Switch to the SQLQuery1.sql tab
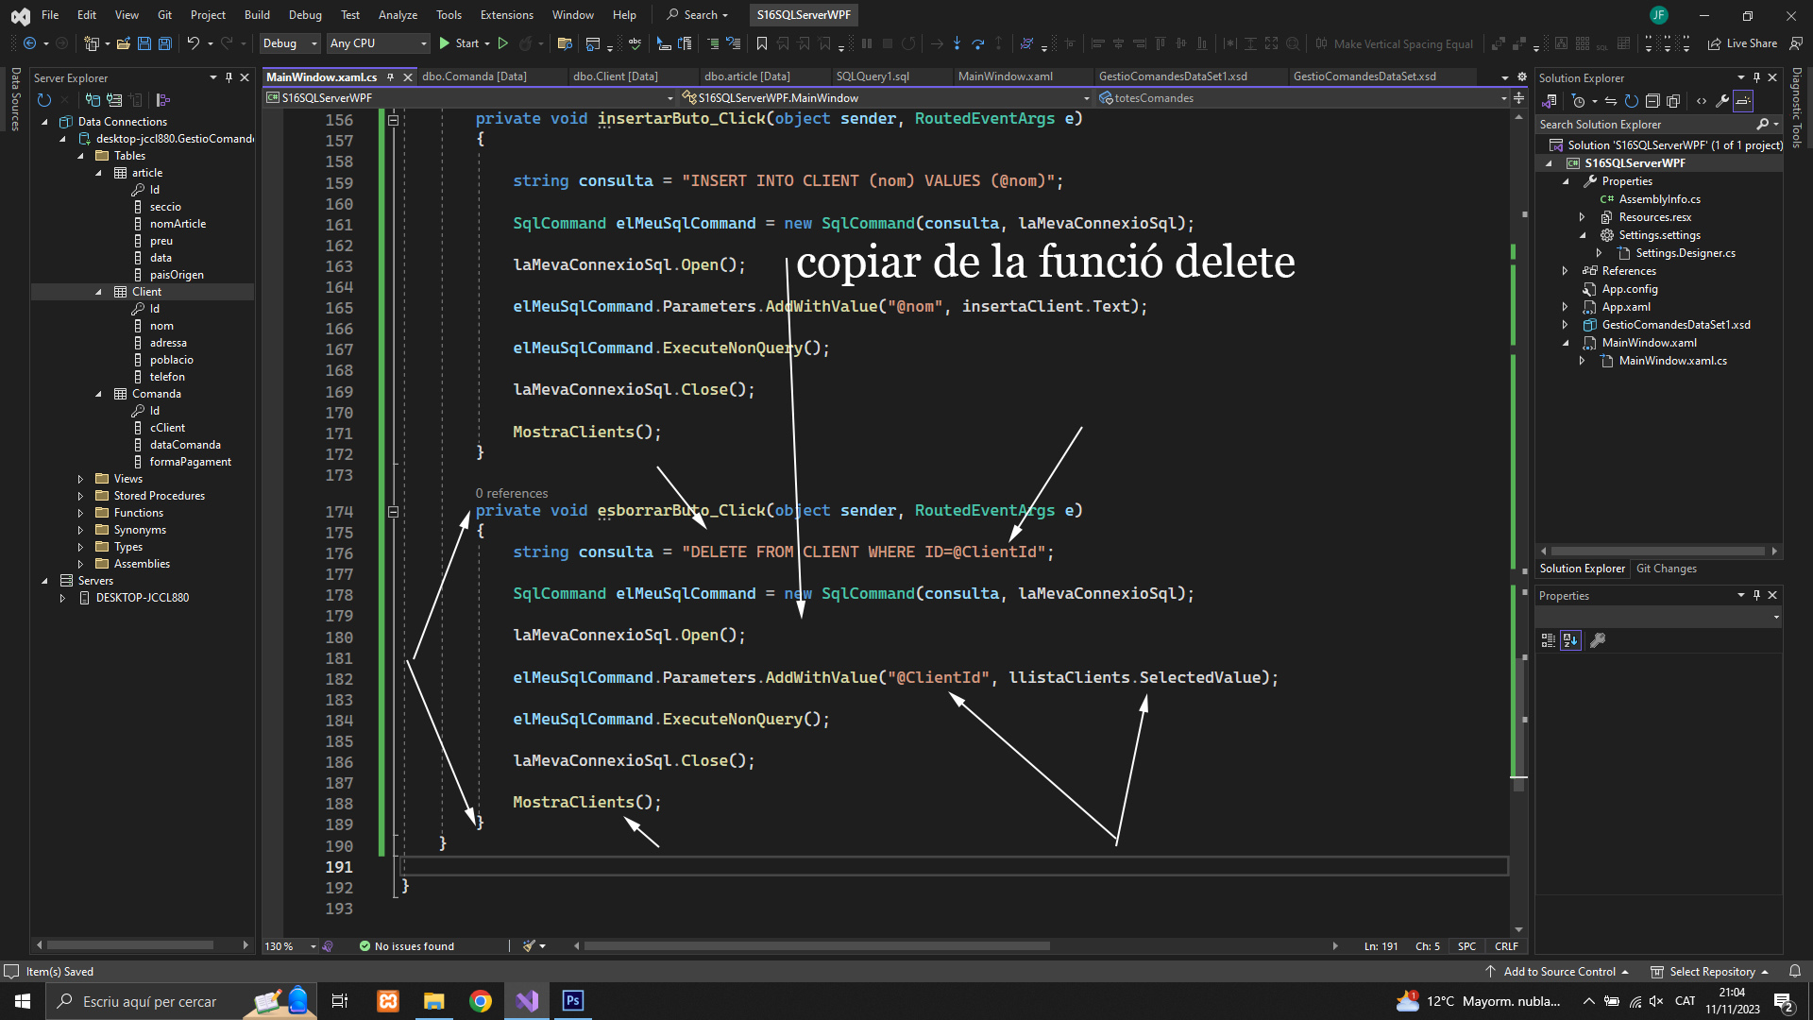 coord(873,76)
